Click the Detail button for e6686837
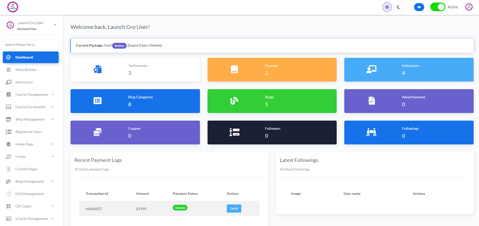 (x=234, y=209)
